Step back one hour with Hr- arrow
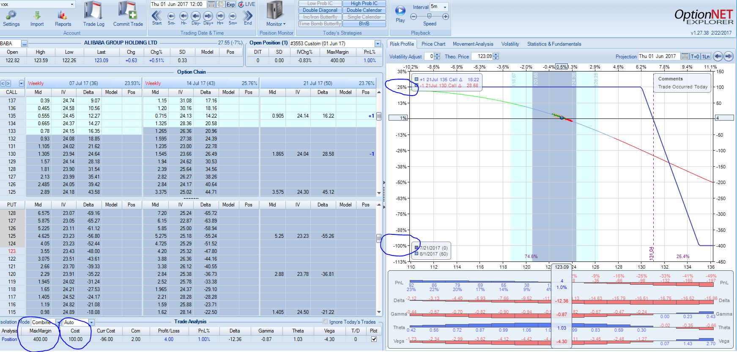The width and height of the screenshot is (737, 352). click(184, 16)
